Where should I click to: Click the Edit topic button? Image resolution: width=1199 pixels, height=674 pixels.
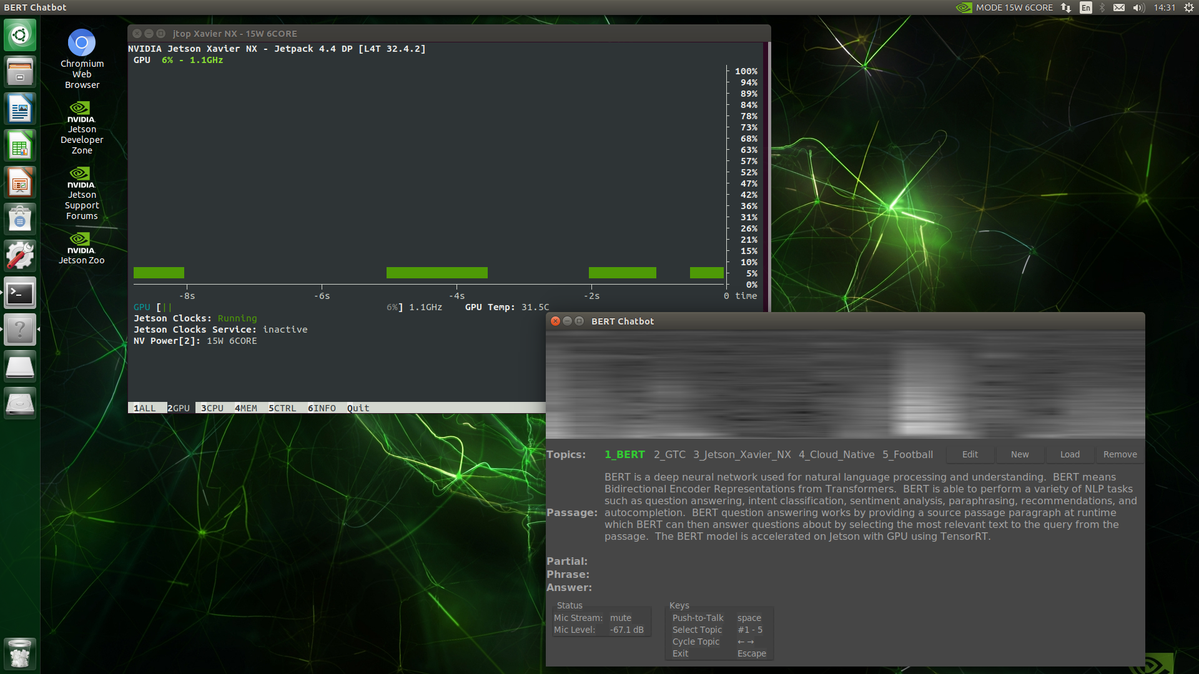970,454
